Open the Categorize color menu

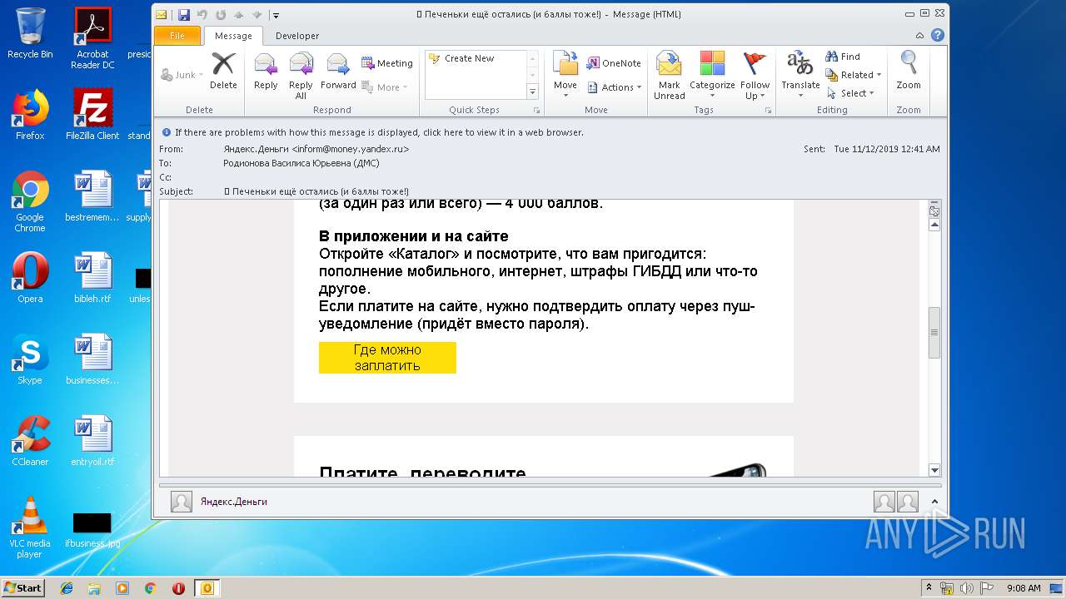point(712,76)
